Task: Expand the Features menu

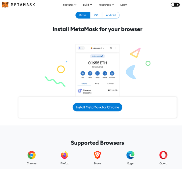Action: 70,5
